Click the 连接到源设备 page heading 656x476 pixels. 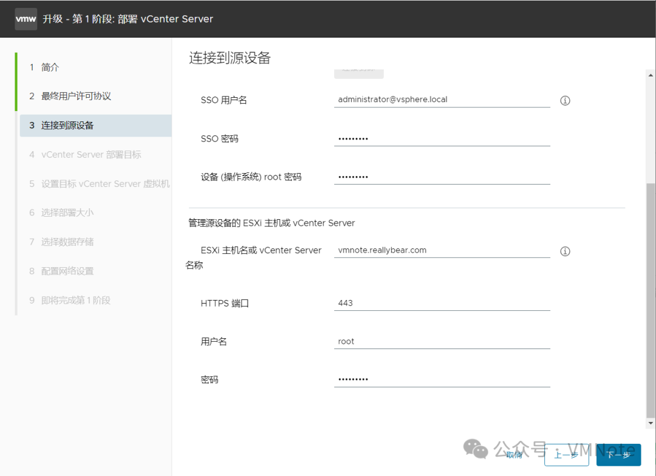tap(230, 58)
